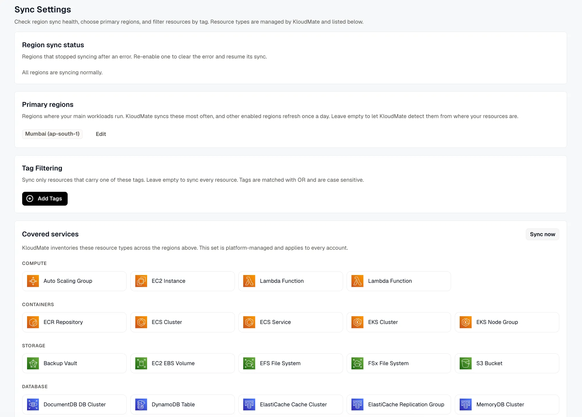
Task: Click the MemoryDB Cluster label
Action: click(500, 405)
